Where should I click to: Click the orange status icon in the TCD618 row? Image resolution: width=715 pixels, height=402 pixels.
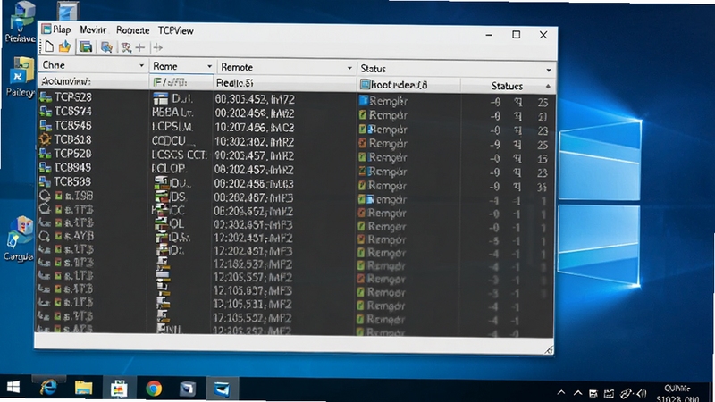pyautogui.click(x=362, y=143)
